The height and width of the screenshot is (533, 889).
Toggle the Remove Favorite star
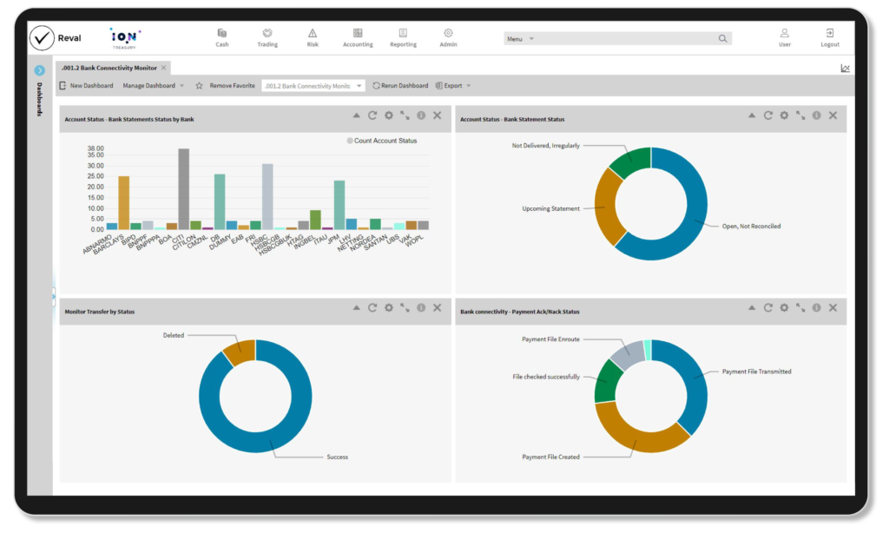[x=199, y=86]
